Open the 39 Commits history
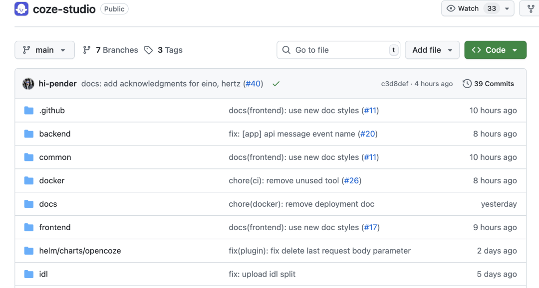Viewport: 539px width, 288px height. point(488,84)
